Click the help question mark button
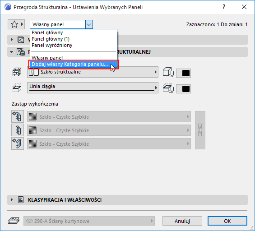 pyautogui.click(x=224, y=7)
